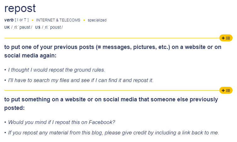This screenshot has height=142, width=237.
Task: Click the "verb" part-of-speech label
Action: [x=9, y=20]
